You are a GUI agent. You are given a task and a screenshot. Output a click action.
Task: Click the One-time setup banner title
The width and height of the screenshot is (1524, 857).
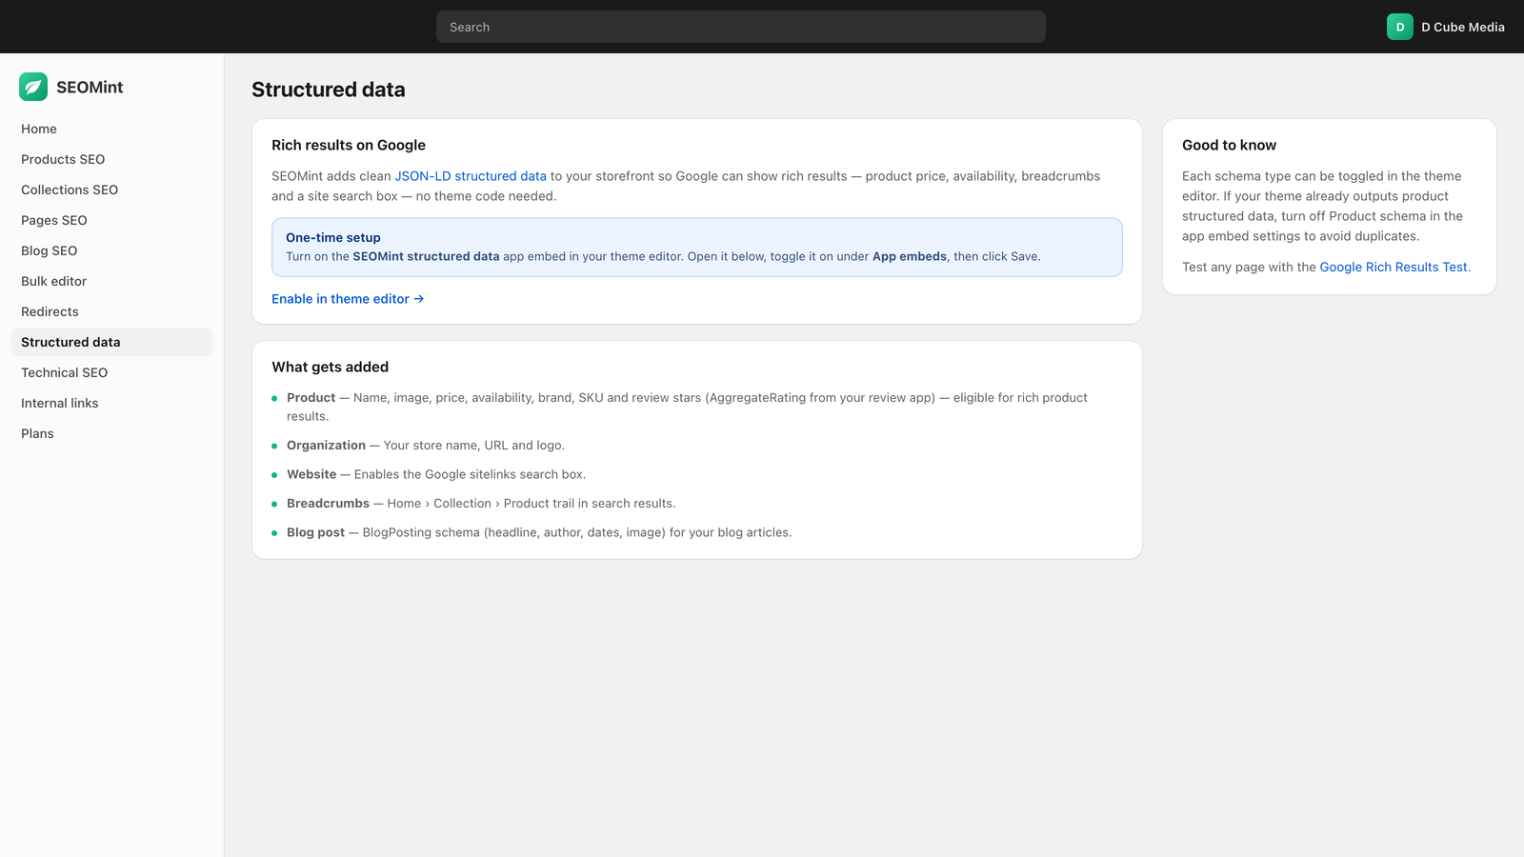pyautogui.click(x=333, y=237)
